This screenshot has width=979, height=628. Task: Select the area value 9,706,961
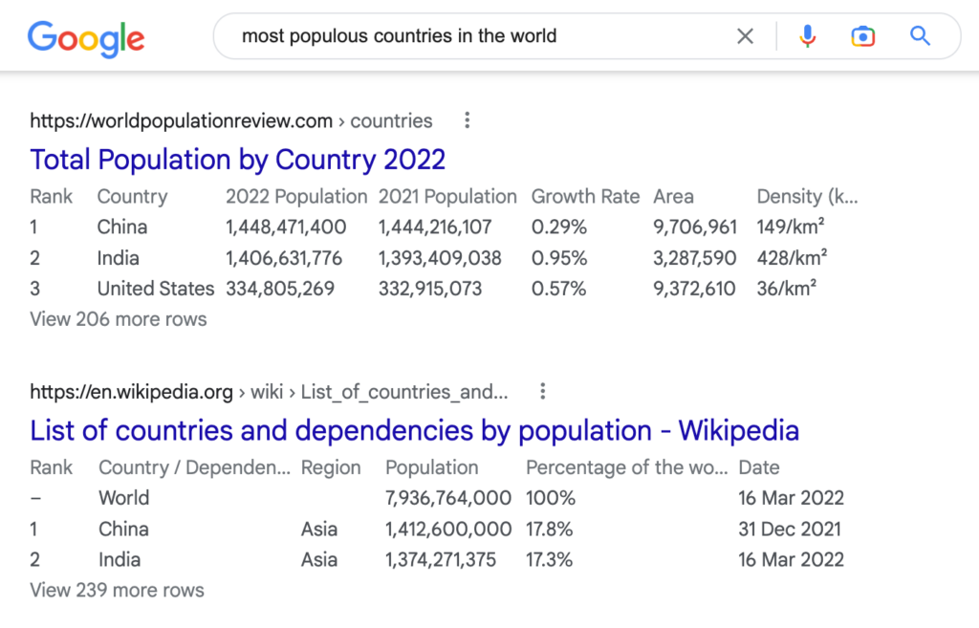tap(695, 227)
